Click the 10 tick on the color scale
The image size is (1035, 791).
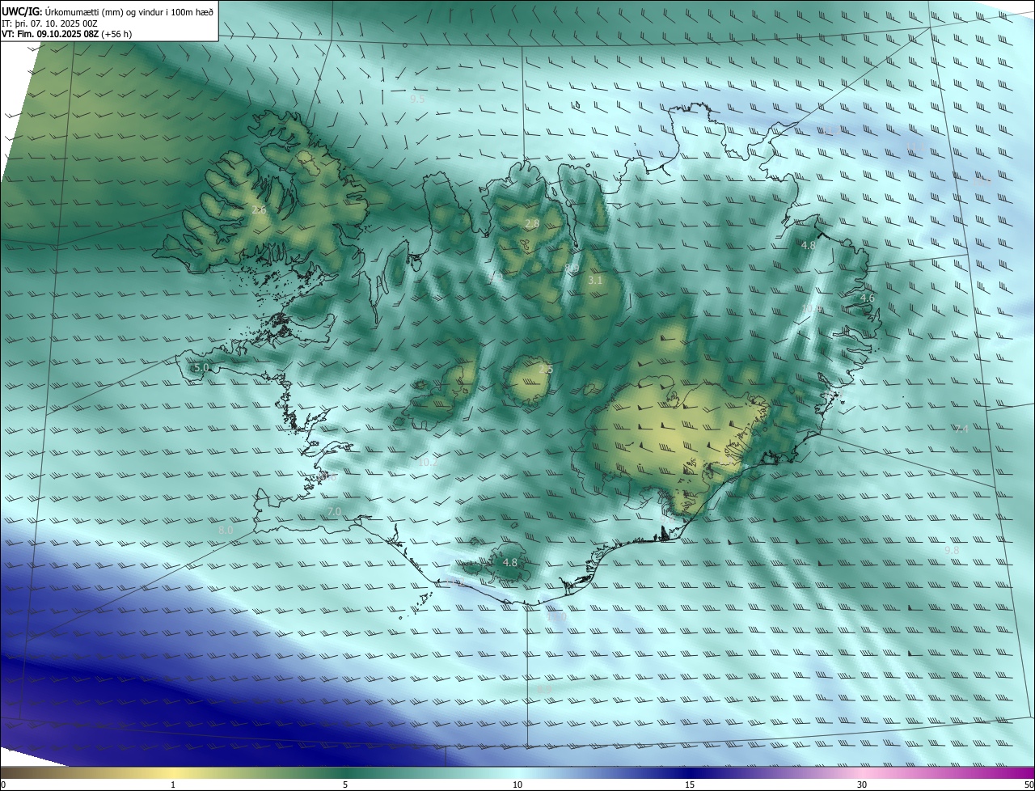517,785
